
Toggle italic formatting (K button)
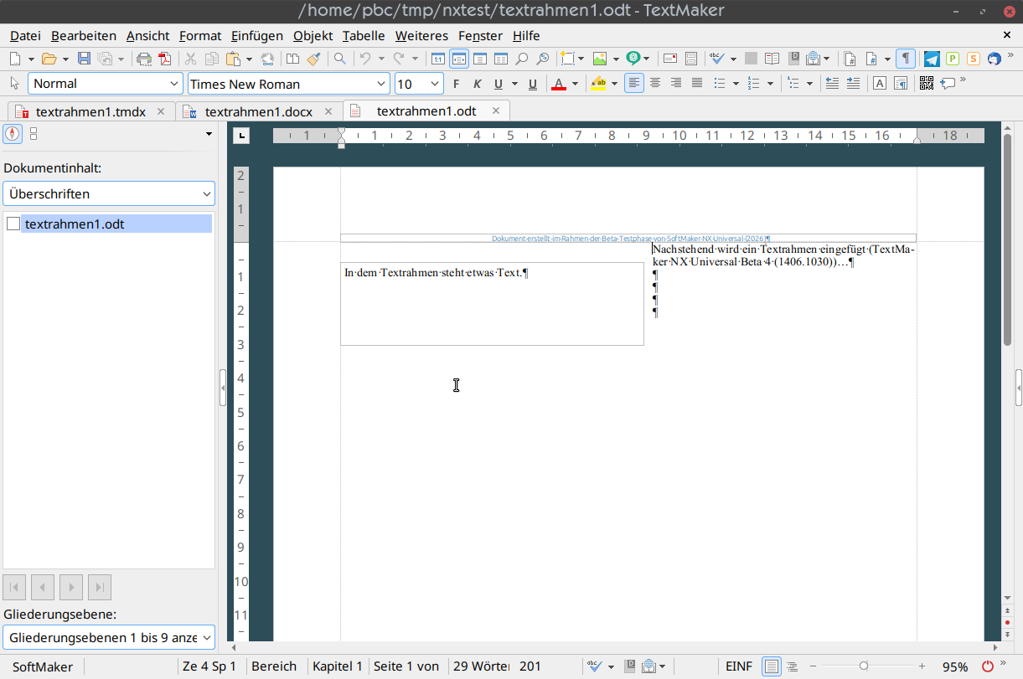(477, 84)
